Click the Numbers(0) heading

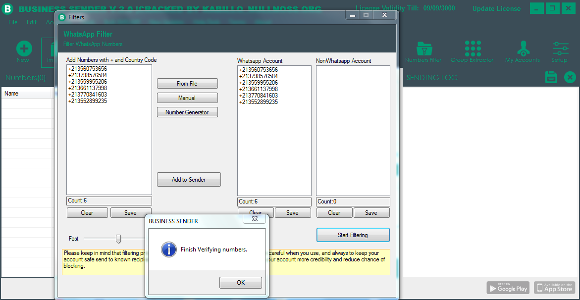(26, 78)
